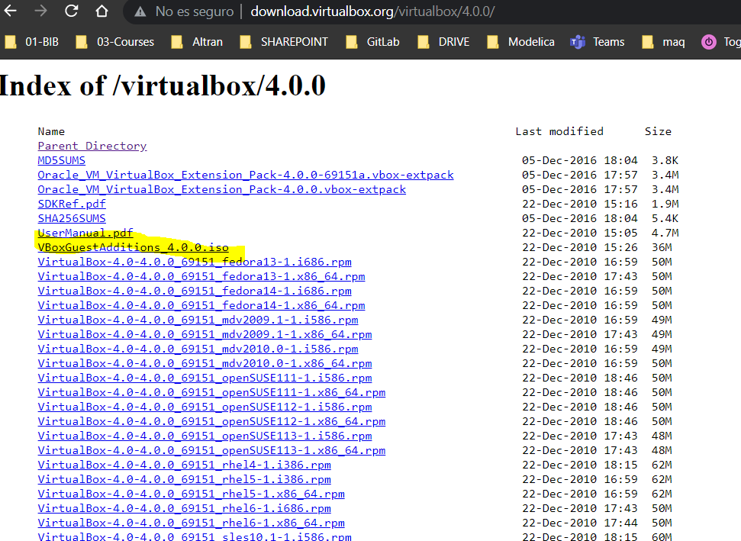Viewport: 741px width, 541px height.
Task: Download the fedora14 i686 rpm package
Action: (195, 291)
